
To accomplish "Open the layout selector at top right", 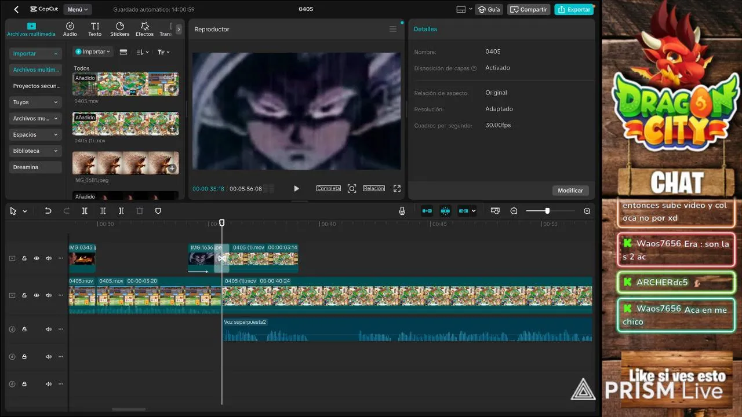I will click(464, 9).
